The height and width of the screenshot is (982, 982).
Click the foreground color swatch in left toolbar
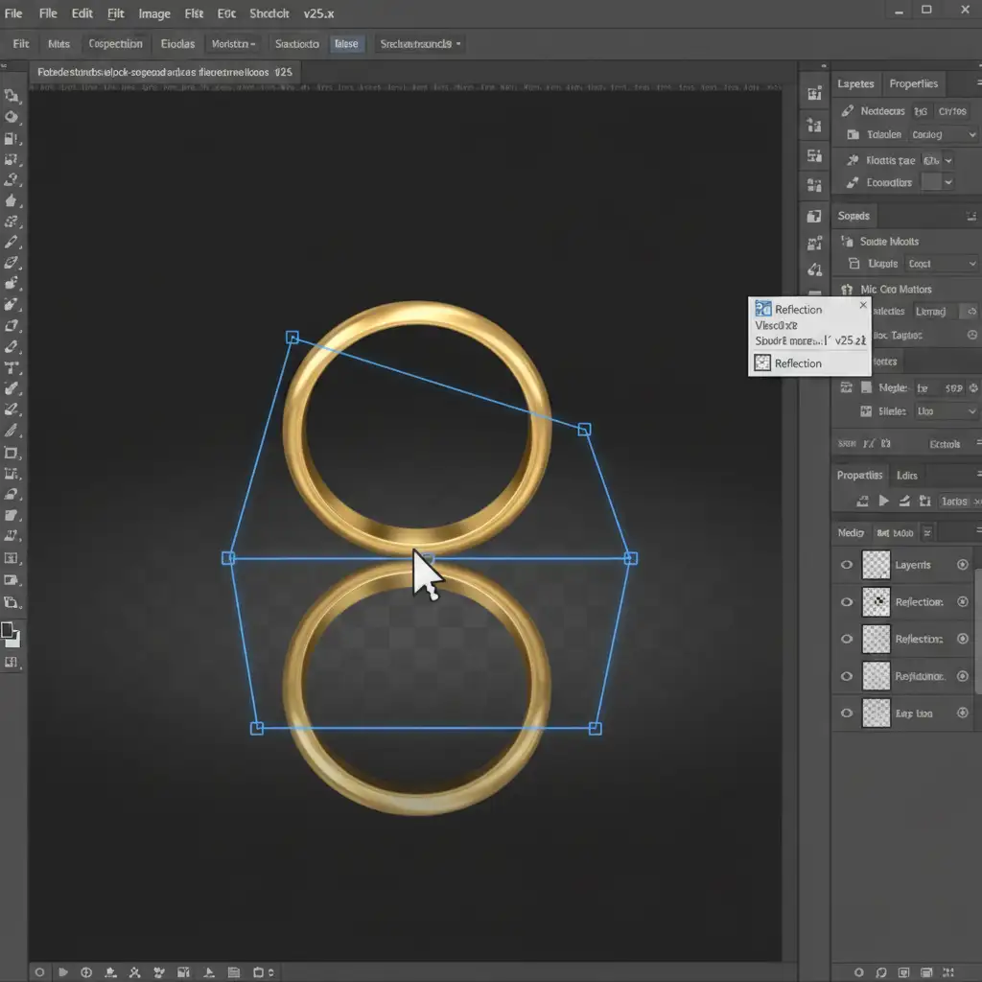point(9,630)
